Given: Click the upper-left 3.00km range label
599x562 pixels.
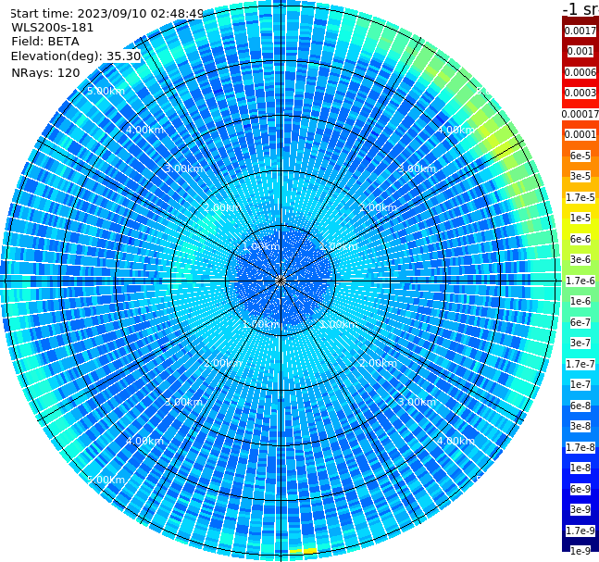Looking at the screenshot, I should point(183,169).
